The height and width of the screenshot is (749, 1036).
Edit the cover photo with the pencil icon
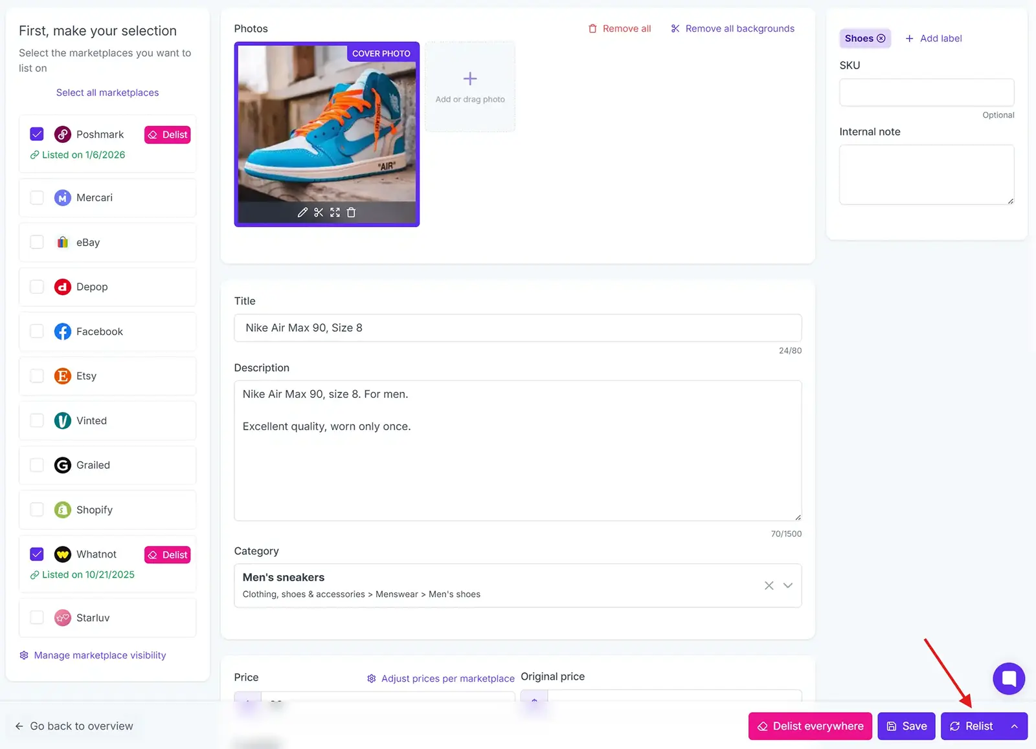(302, 212)
